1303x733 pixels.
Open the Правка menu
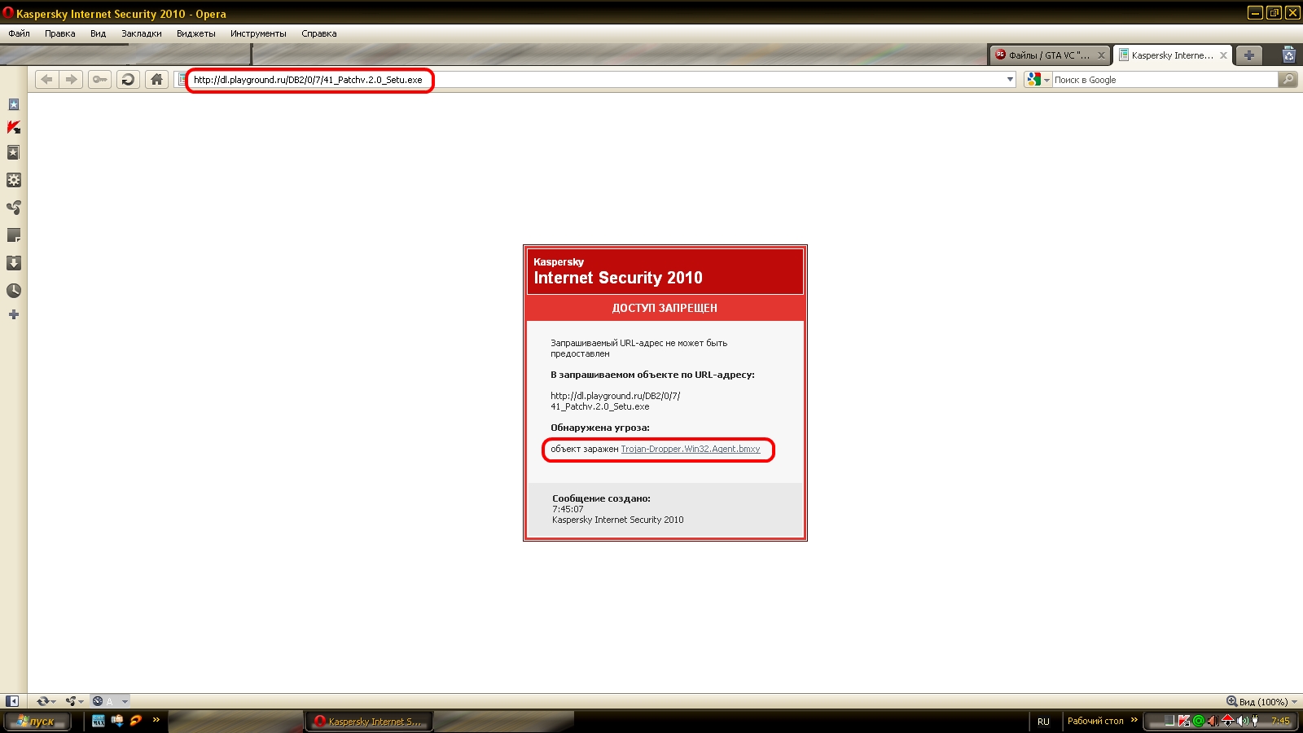tap(60, 33)
